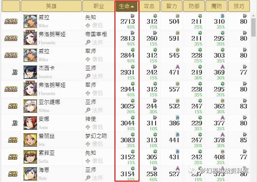The image size is (257, 182).
Task: Open 杰西卡 Jessica portrait
Action: click(30, 72)
